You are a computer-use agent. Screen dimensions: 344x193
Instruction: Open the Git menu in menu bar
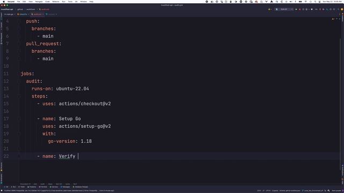[x=76, y=2]
